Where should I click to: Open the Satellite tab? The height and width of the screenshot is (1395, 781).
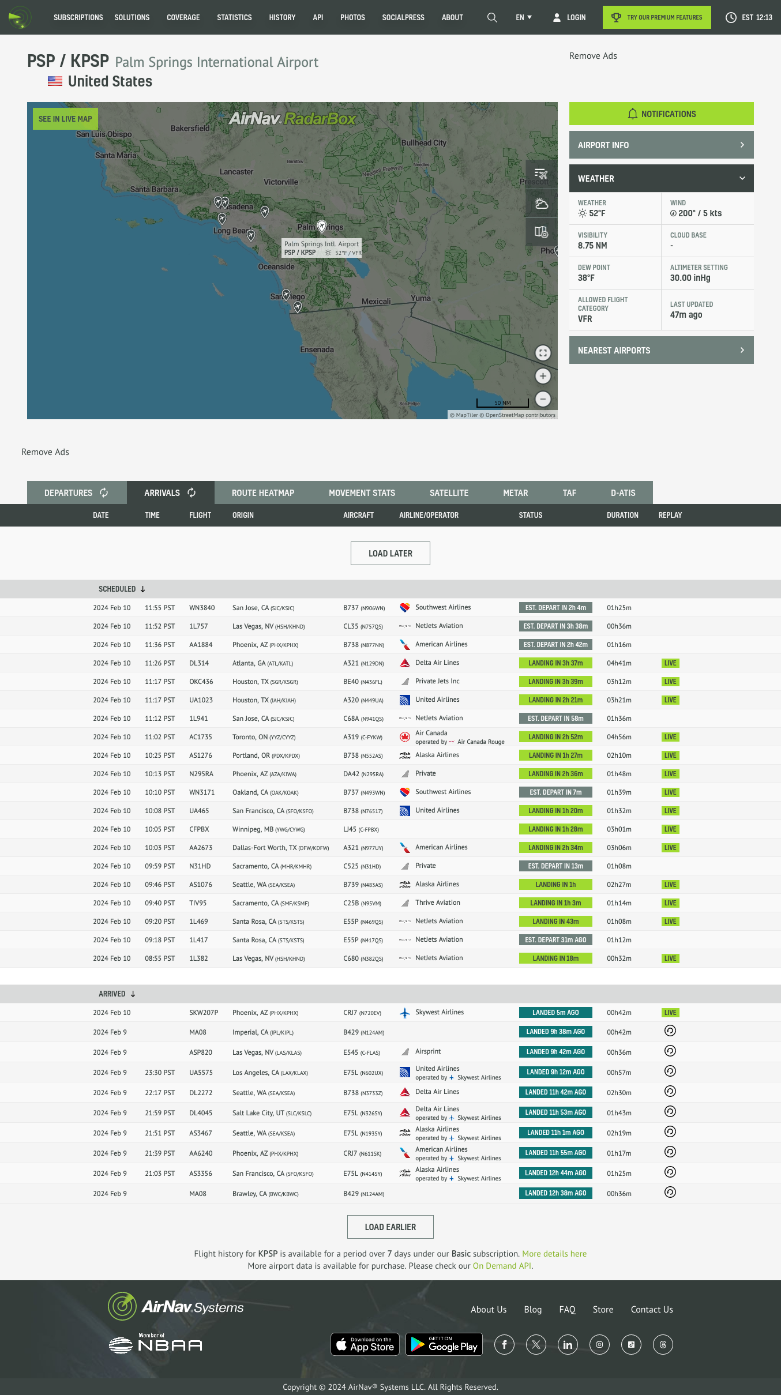[x=449, y=492]
